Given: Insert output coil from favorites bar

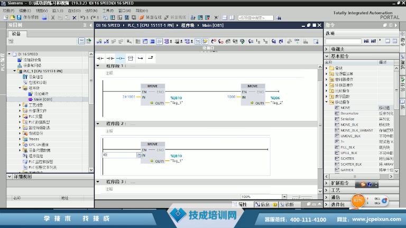Looking at the screenshot, I should click(120, 58).
